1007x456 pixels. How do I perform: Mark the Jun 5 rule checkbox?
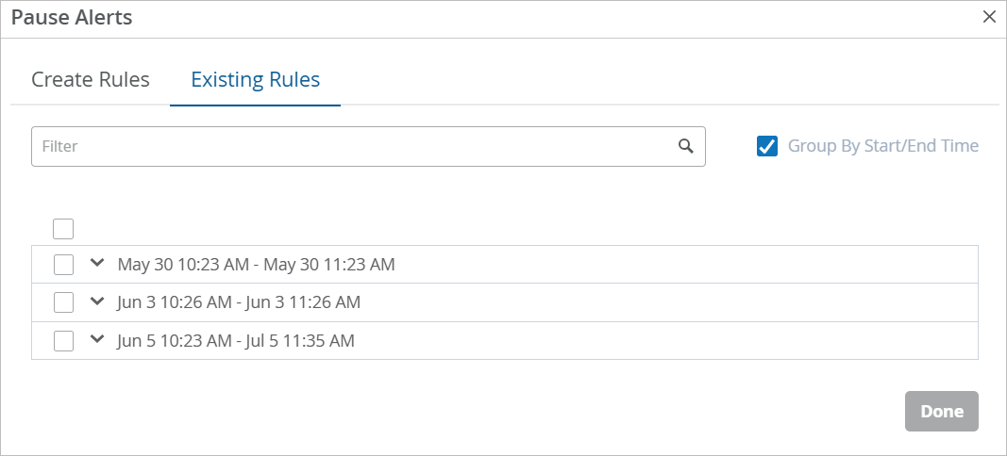tap(63, 341)
